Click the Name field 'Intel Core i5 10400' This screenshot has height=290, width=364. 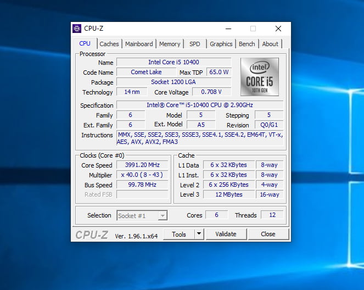click(x=173, y=62)
